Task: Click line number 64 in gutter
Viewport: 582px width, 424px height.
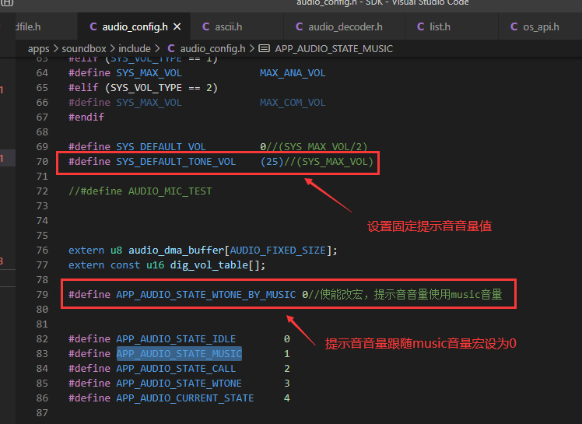Action: click(42, 73)
